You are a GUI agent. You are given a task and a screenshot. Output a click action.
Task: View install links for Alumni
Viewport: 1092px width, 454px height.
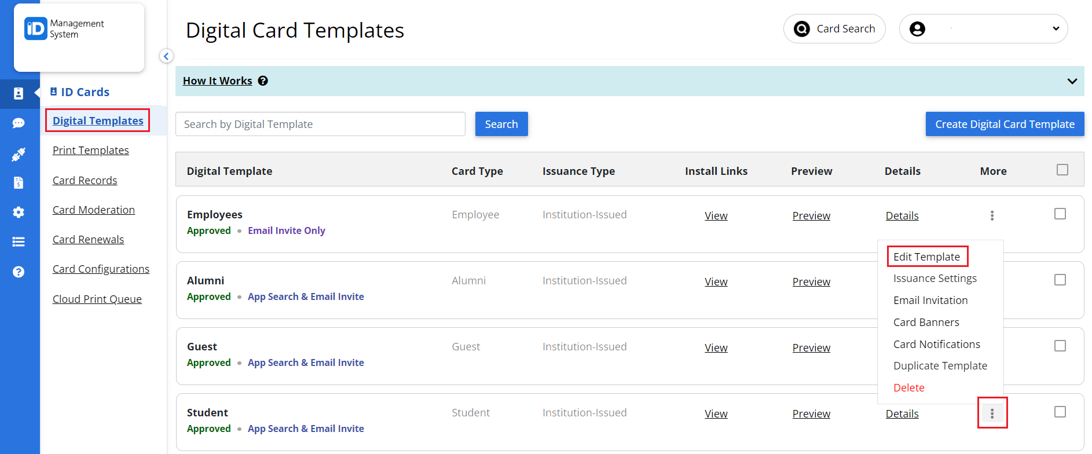point(716,282)
